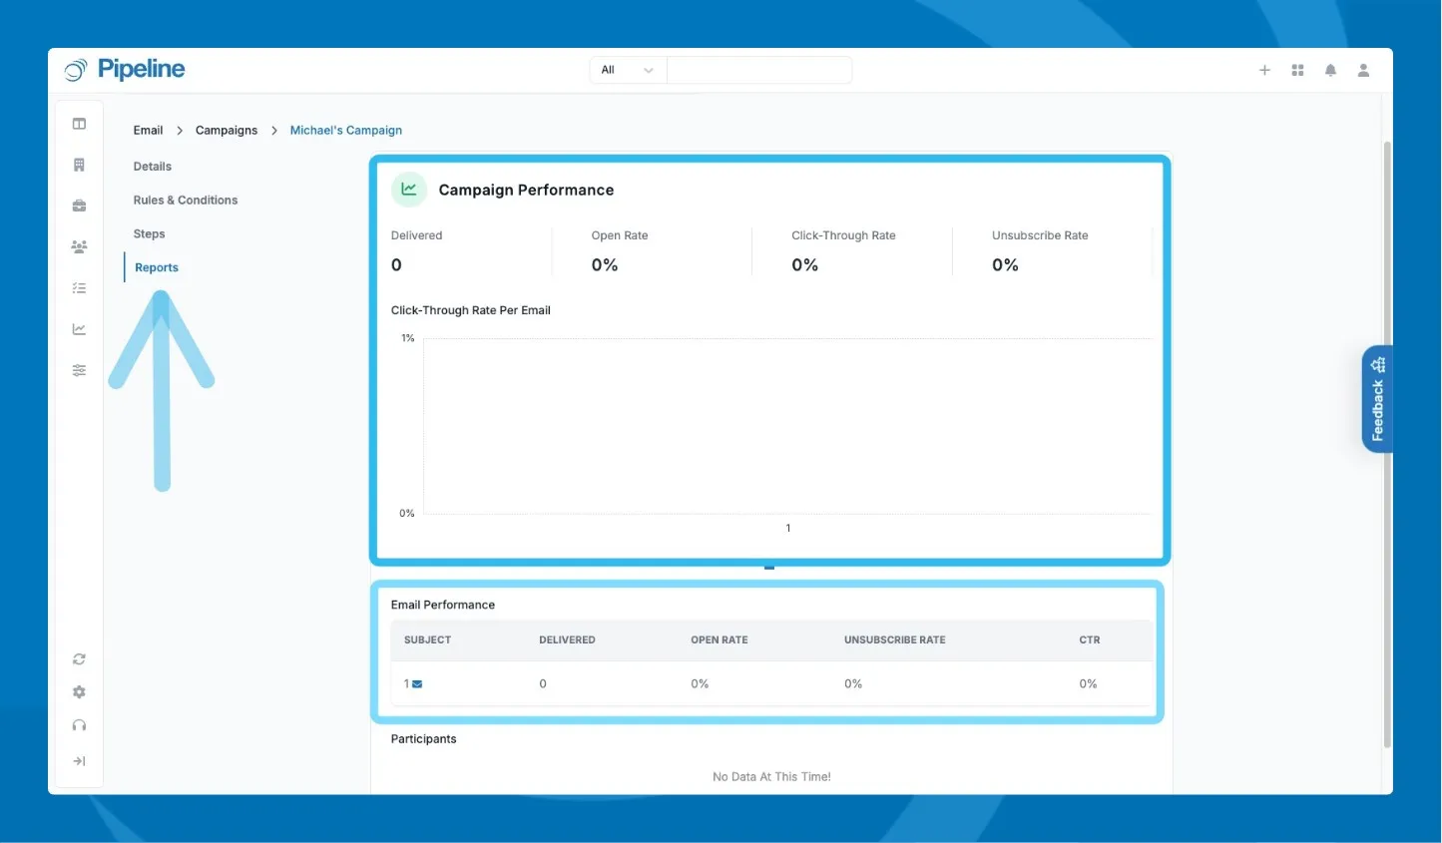Click the header search input field
The width and height of the screenshot is (1442, 843).
click(758, 70)
